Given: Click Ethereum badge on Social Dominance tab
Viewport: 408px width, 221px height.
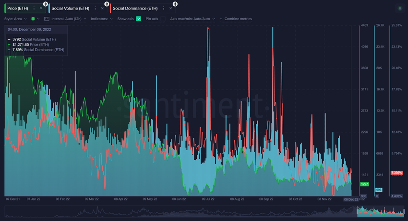Looking at the screenshot, I should point(175,3).
